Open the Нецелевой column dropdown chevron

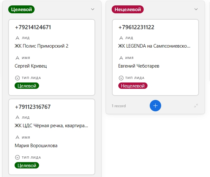click(196, 9)
